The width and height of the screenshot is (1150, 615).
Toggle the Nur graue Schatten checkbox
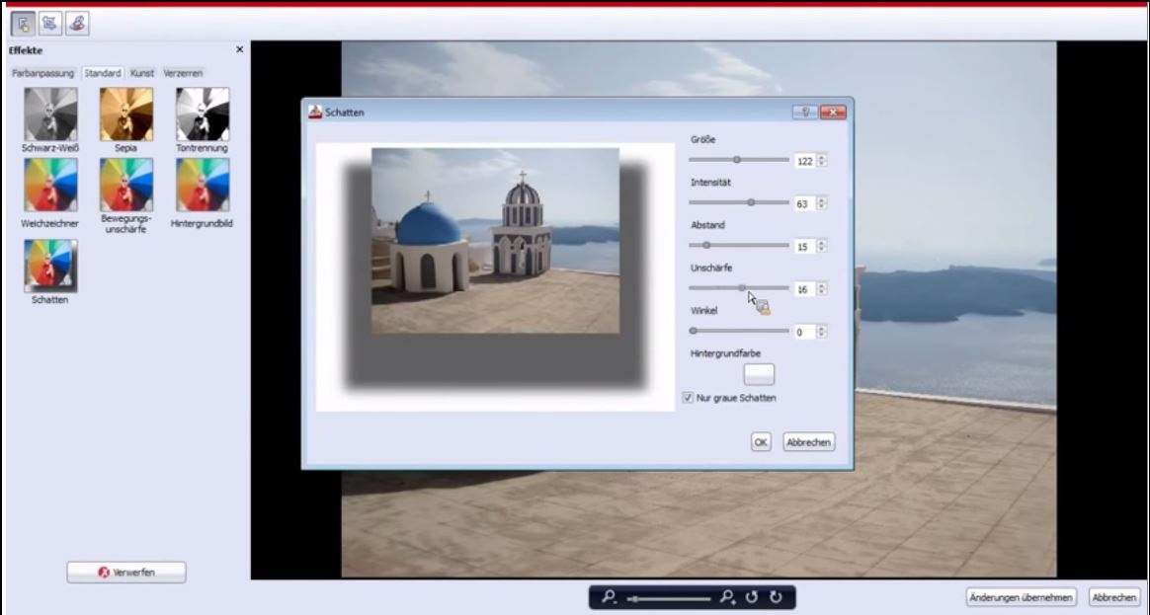688,398
